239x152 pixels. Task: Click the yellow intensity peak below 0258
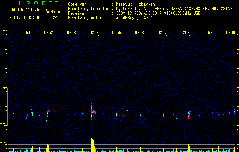point(190,148)
